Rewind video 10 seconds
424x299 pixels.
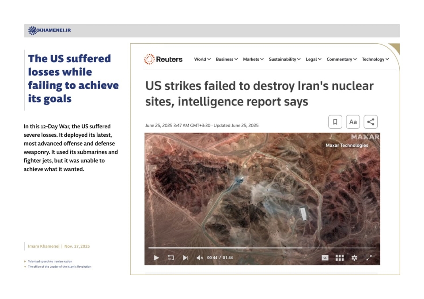click(x=170, y=258)
